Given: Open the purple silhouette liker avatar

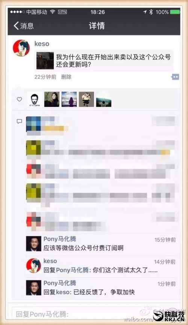Looking at the screenshot, I should pos(69,99).
